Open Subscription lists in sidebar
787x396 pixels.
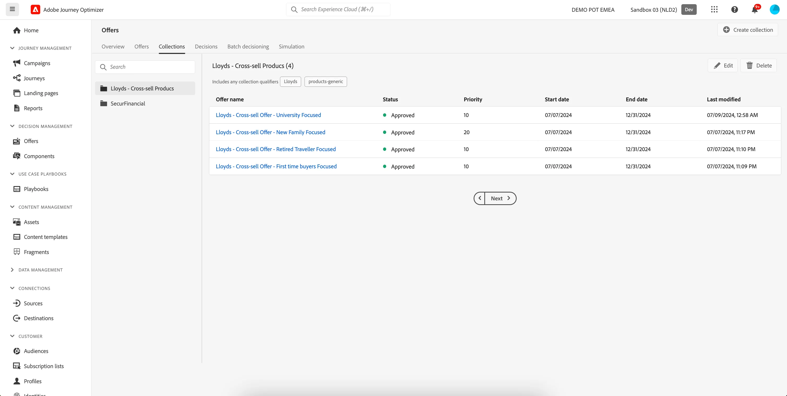39,366
